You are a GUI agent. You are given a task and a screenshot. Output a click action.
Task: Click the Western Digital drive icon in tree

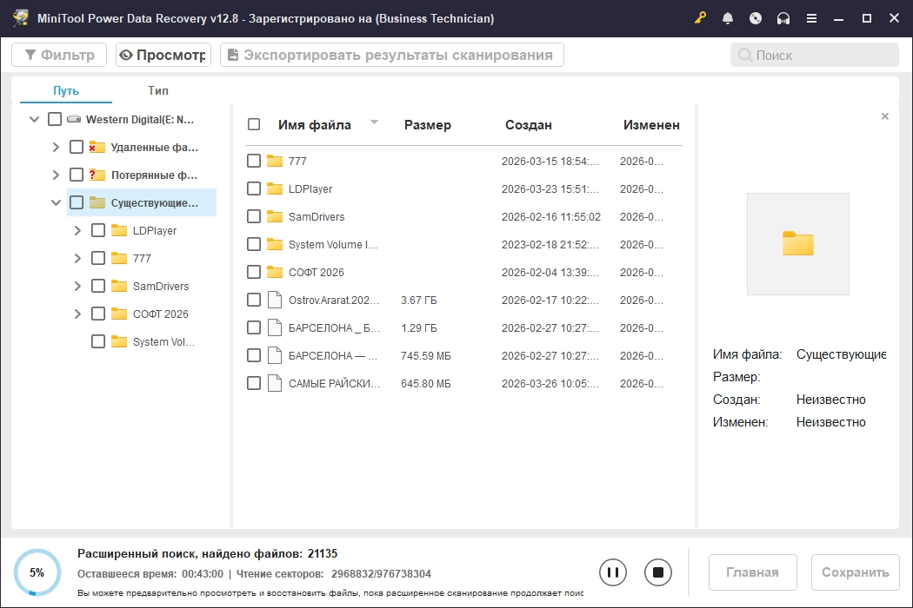(x=74, y=119)
